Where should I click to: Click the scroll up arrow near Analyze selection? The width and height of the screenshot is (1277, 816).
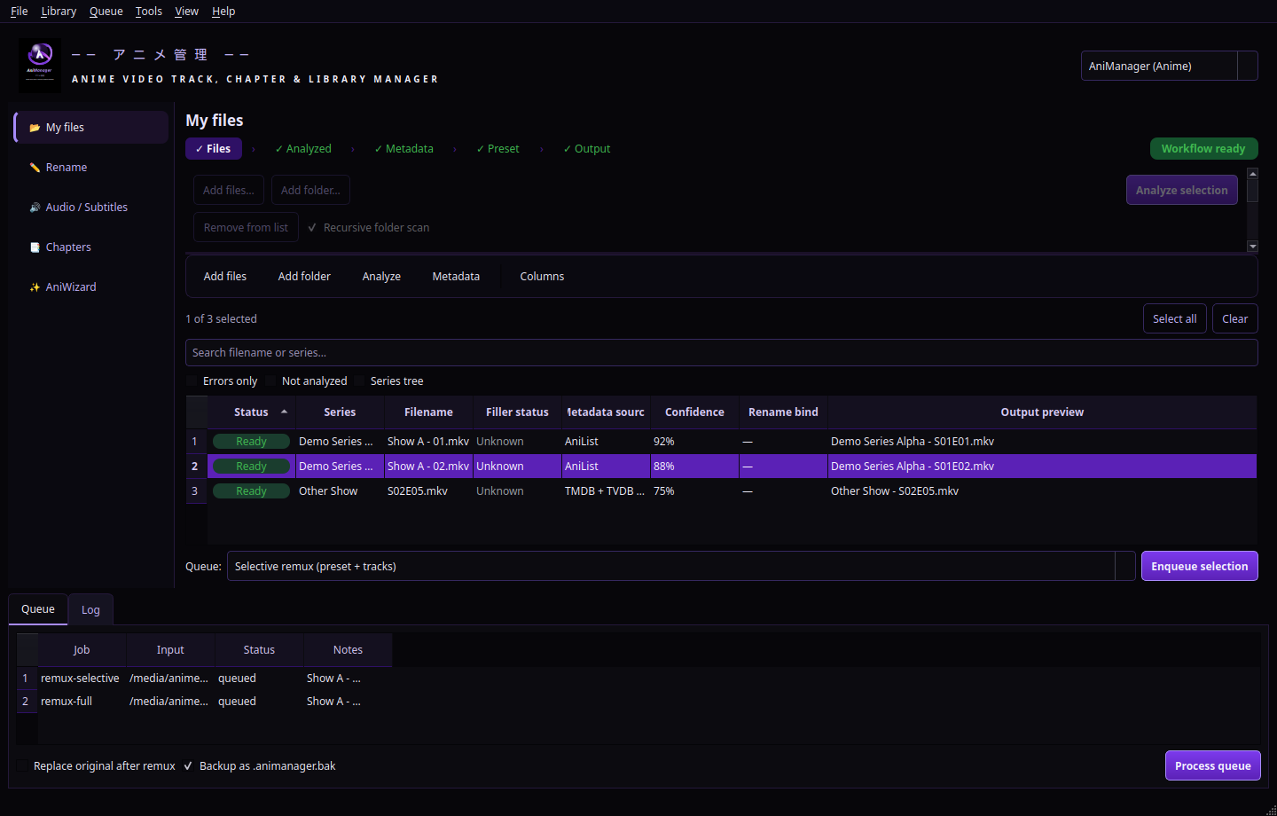tap(1252, 174)
